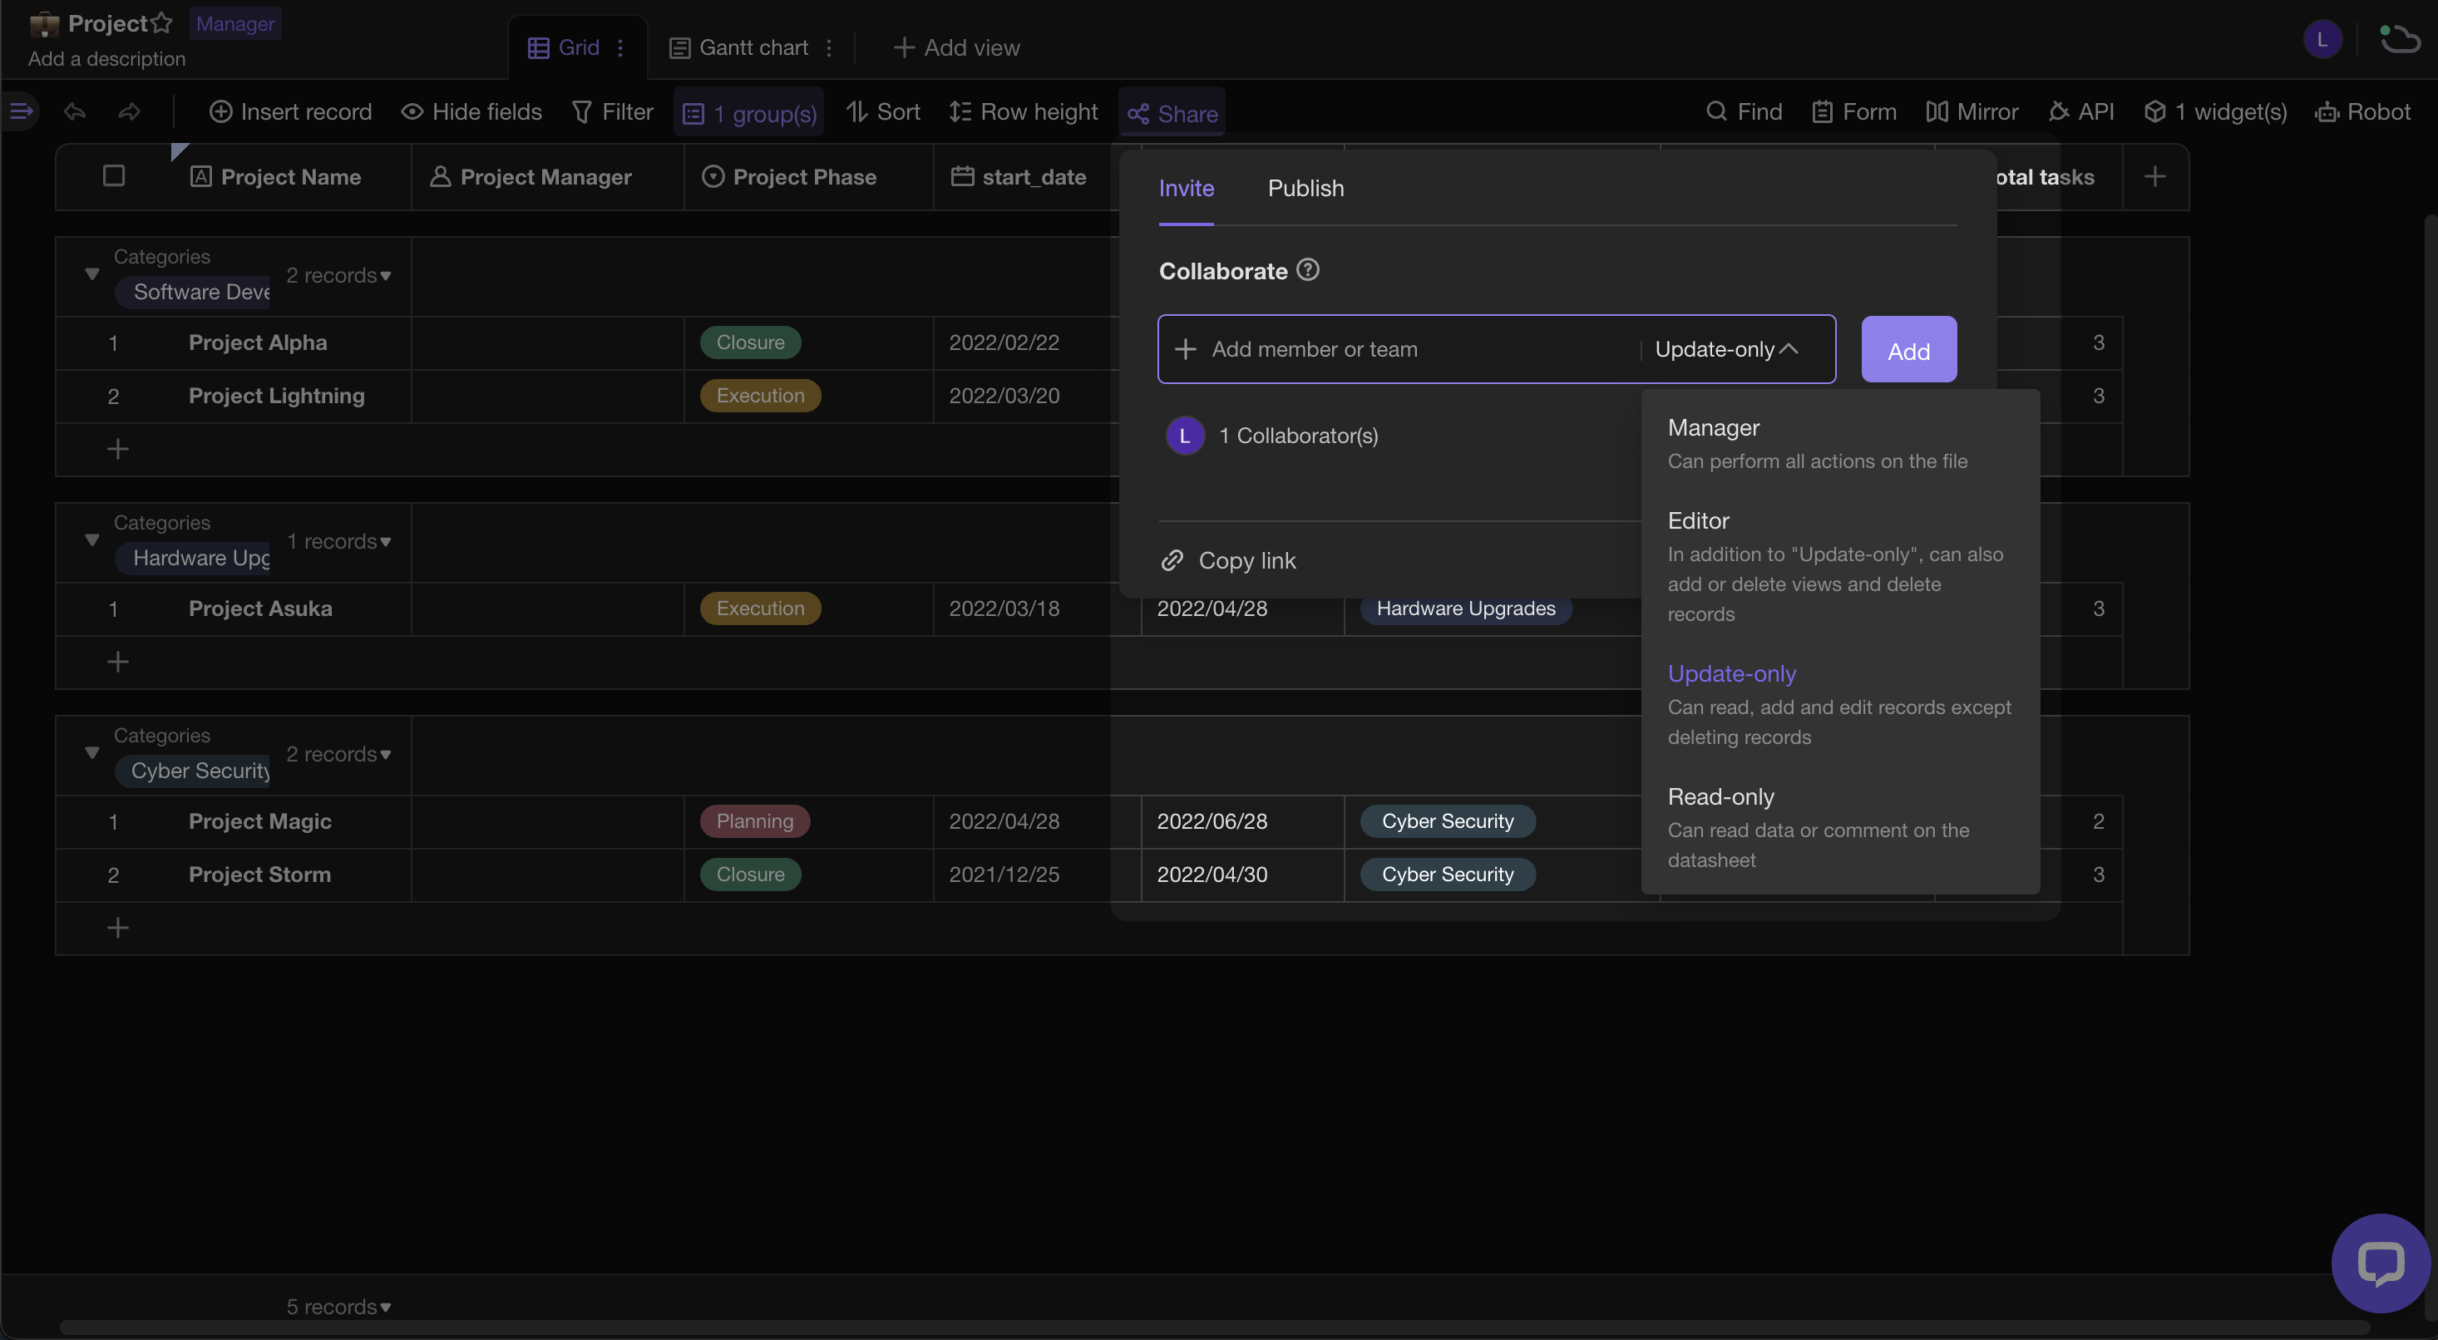The width and height of the screenshot is (2438, 1340).
Task: Collapse the Software Development group
Action: tap(91, 274)
